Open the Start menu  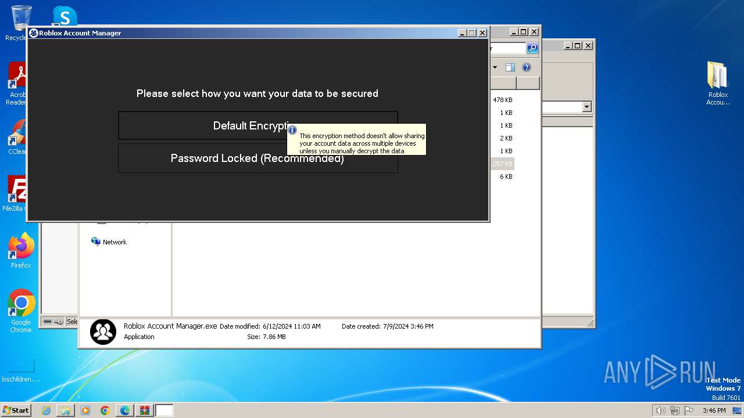tap(16, 410)
